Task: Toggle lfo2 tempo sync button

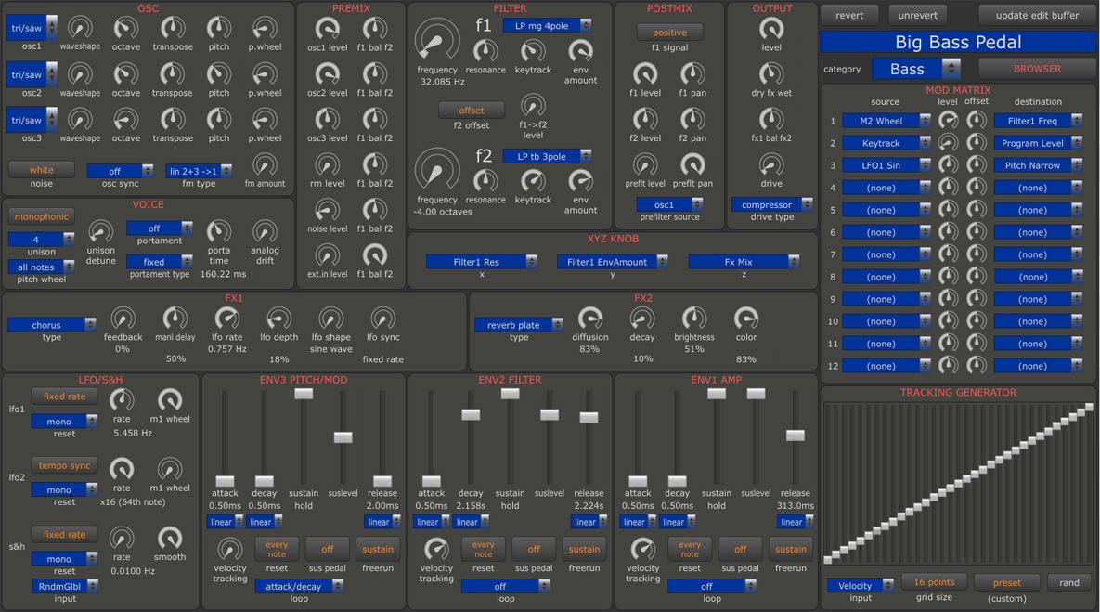Action: point(65,465)
